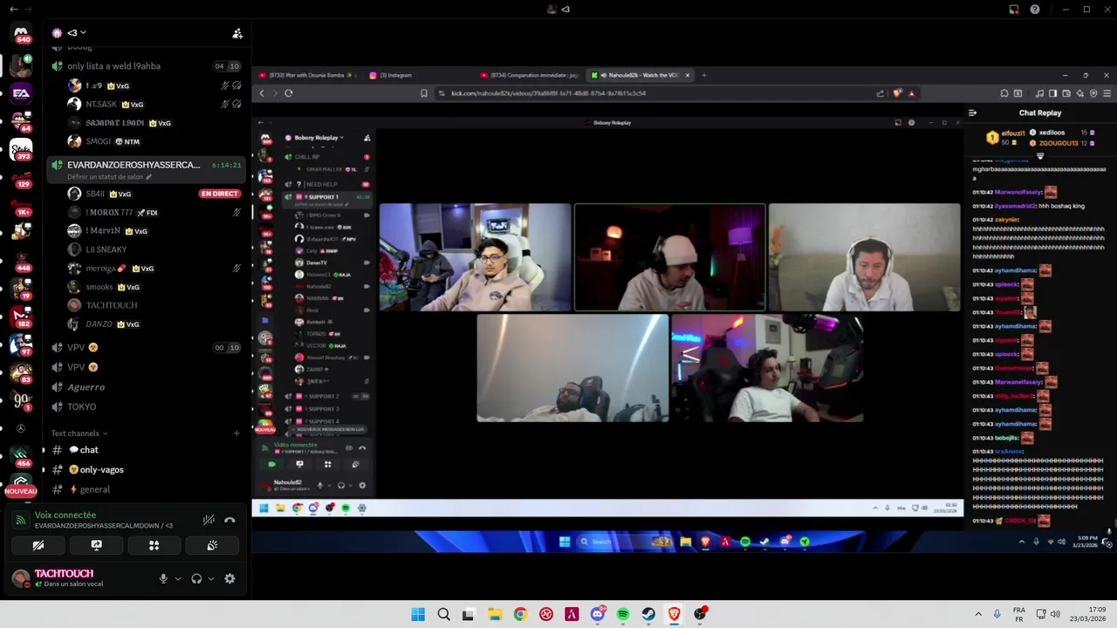Click the NOUVEAU unread indicator in server list
The width and height of the screenshot is (1117, 628).
click(x=21, y=492)
